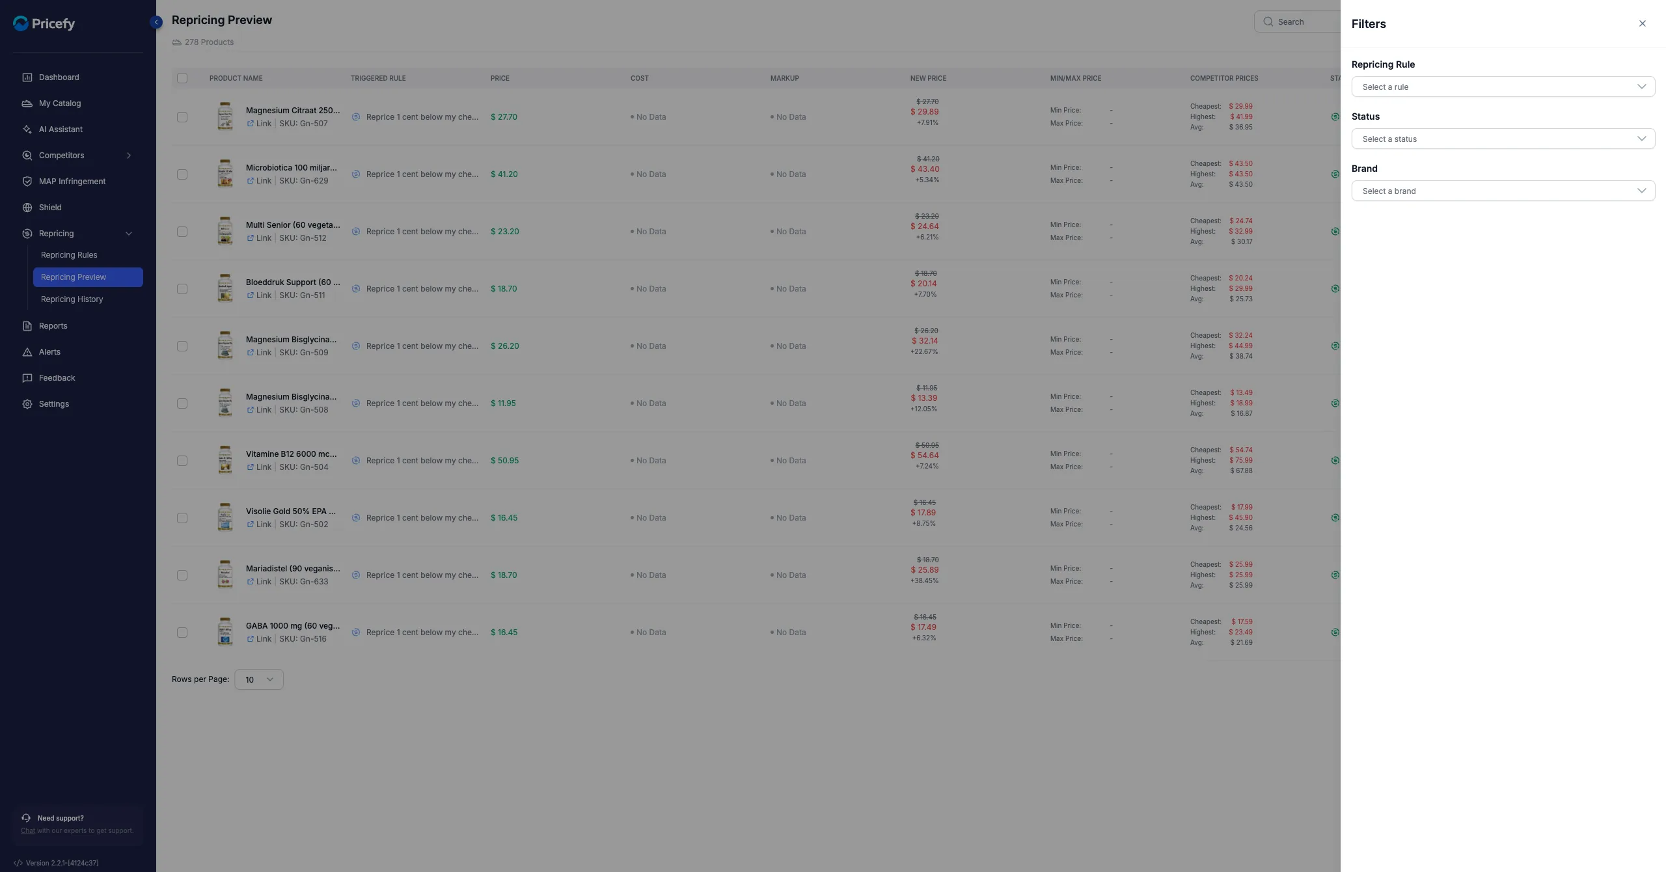Click the Mariadistel product thumbnail
Viewport: 1666px width, 872px height.
tap(225, 575)
